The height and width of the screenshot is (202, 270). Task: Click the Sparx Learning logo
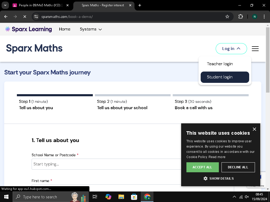click(28, 29)
